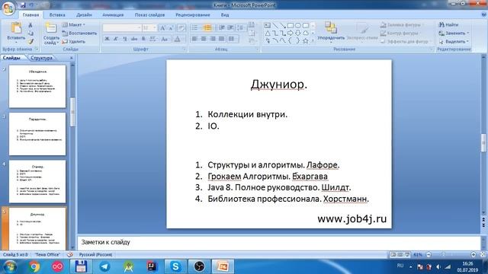Image resolution: width=488 pixels, height=274 pixels.
Task: Click the Russian language indicator in status bar
Action: tap(95, 254)
